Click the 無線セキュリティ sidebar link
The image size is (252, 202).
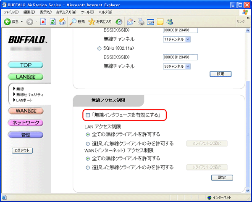coord(29,95)
